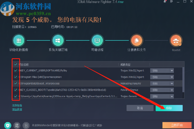This screenshot has height=129, width=194.
Task: Click the 项目名称 column header
Action: coord(24,64)
